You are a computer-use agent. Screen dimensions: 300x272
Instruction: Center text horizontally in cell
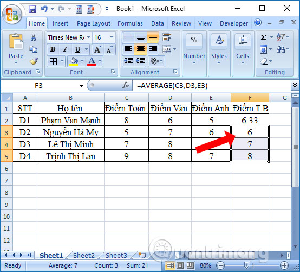141,49
